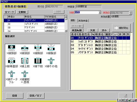
Task: Click the 患者名 column header
Action: [34, 17]
